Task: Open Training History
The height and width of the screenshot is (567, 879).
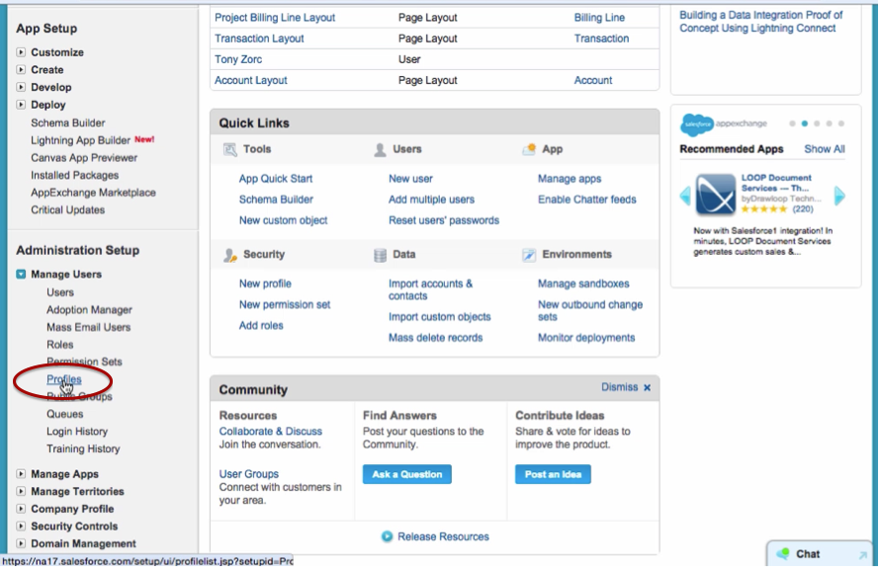Action: [83, 448]
